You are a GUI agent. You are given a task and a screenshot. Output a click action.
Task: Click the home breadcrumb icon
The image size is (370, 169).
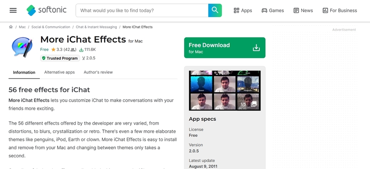(x=11, y=27)
